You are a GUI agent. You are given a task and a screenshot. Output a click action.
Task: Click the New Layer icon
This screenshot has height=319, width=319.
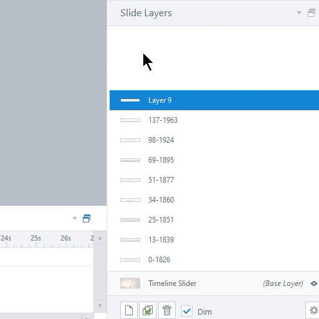(129, 310)
